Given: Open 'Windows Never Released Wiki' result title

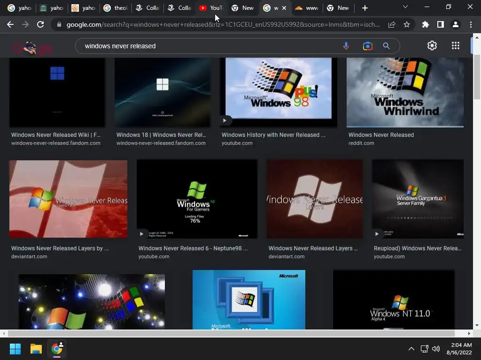Looking at the screenshot, I should point(56,135).
